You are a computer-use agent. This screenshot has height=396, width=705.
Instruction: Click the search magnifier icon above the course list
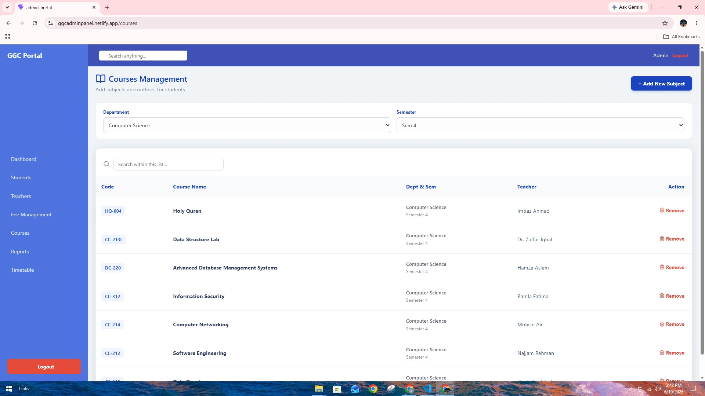pyautogui.click(x=106, y=164)
